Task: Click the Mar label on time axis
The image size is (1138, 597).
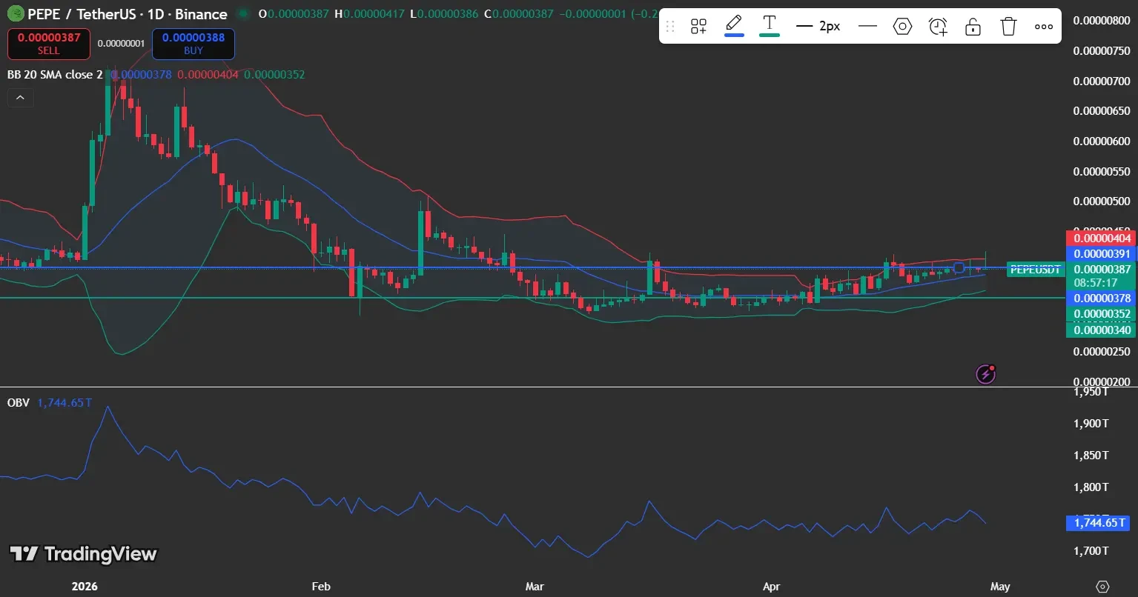Action: click(x=535, y=587)
